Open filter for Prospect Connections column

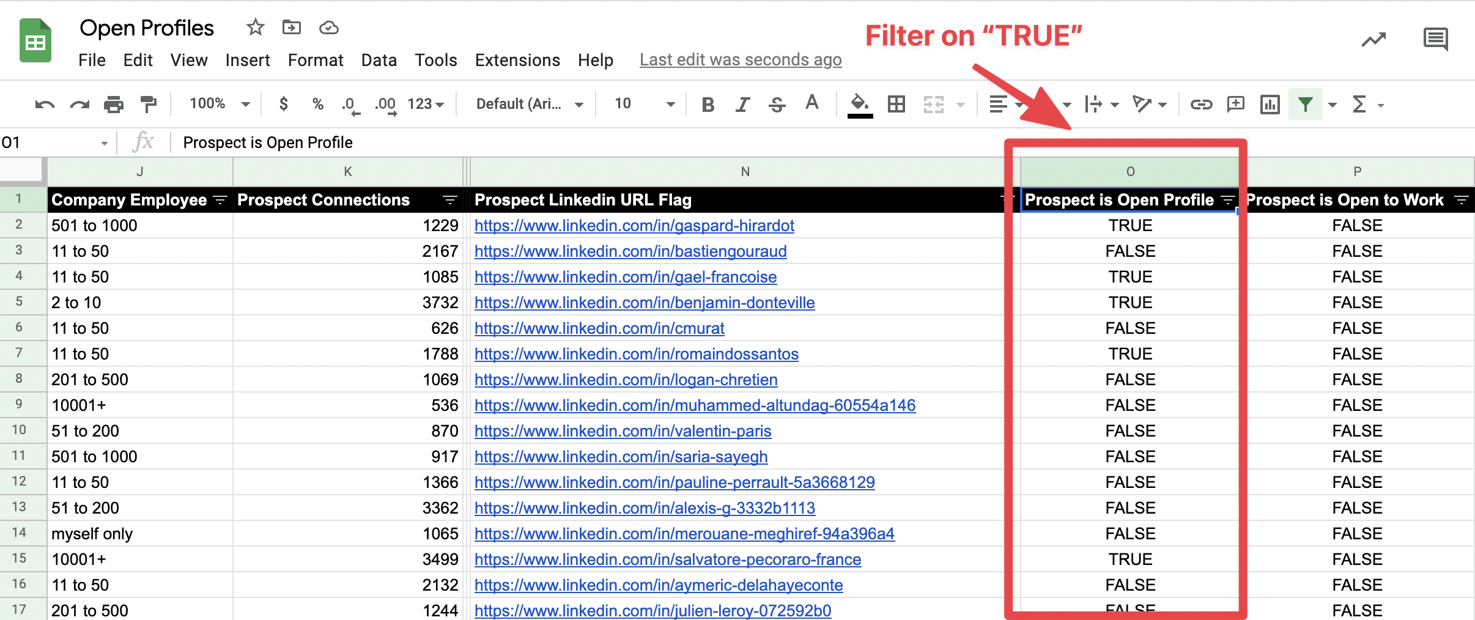pyautogui.click(x=450, y=200)
